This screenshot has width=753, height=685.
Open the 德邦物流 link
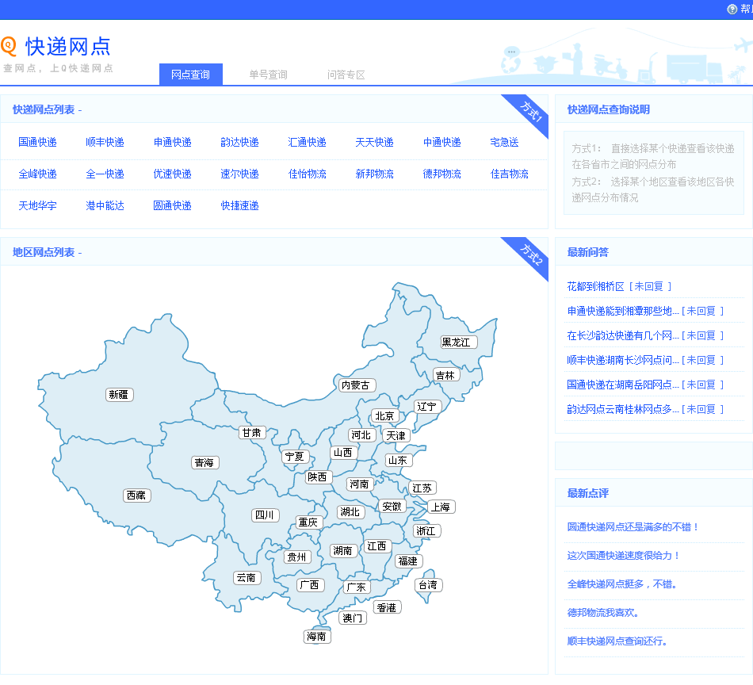coord(441,174)
